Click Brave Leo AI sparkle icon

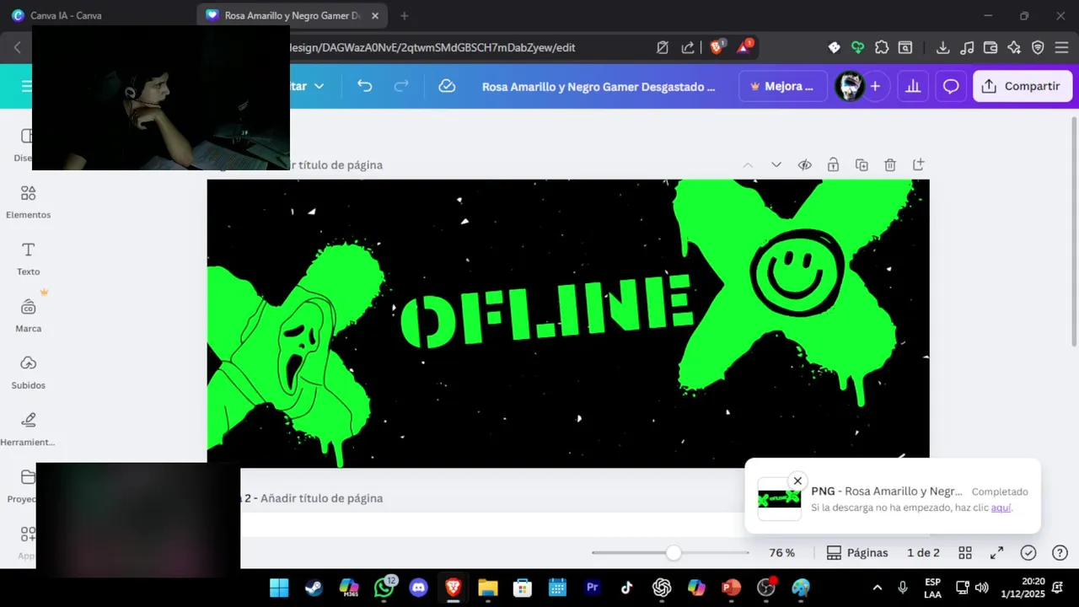point(1014,47)
